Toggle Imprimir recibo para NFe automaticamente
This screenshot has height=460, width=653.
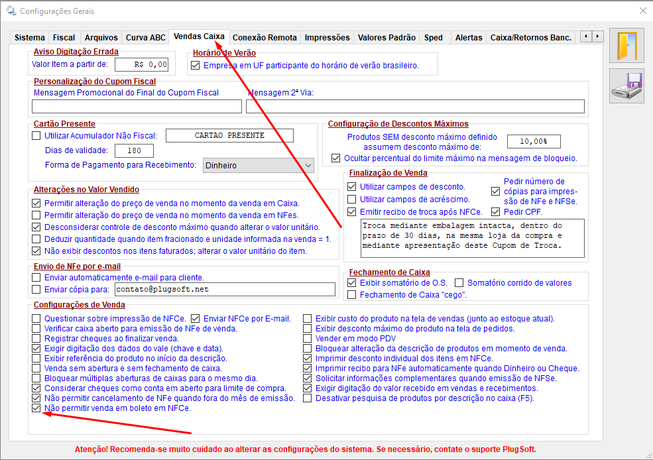pos(308,369)
